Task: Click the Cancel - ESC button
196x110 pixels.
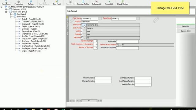Action: tap(186, 31)
